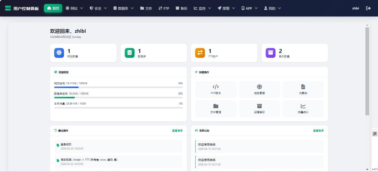Viewport: 378px width, 172px height.
Task: Expand the APP dropdown menu
Action: (x=250, y=8)
